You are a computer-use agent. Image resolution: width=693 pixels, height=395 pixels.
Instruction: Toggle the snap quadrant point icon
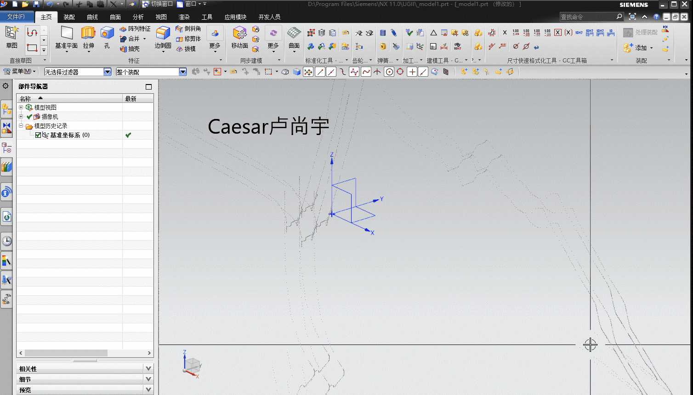pyautogui.click(x=400, y=72)
